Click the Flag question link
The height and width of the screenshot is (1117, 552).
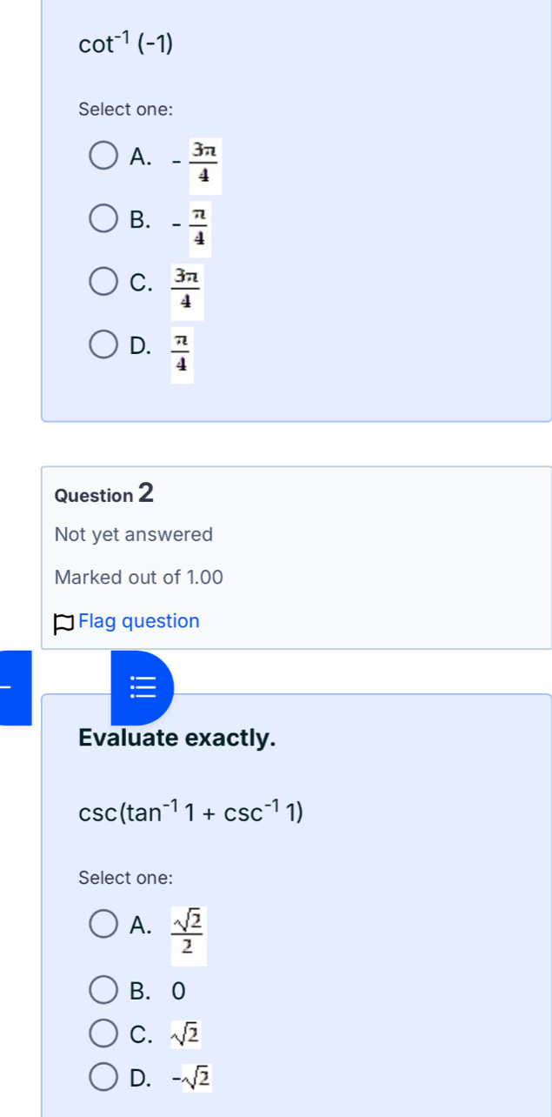(x=138, y=621)
